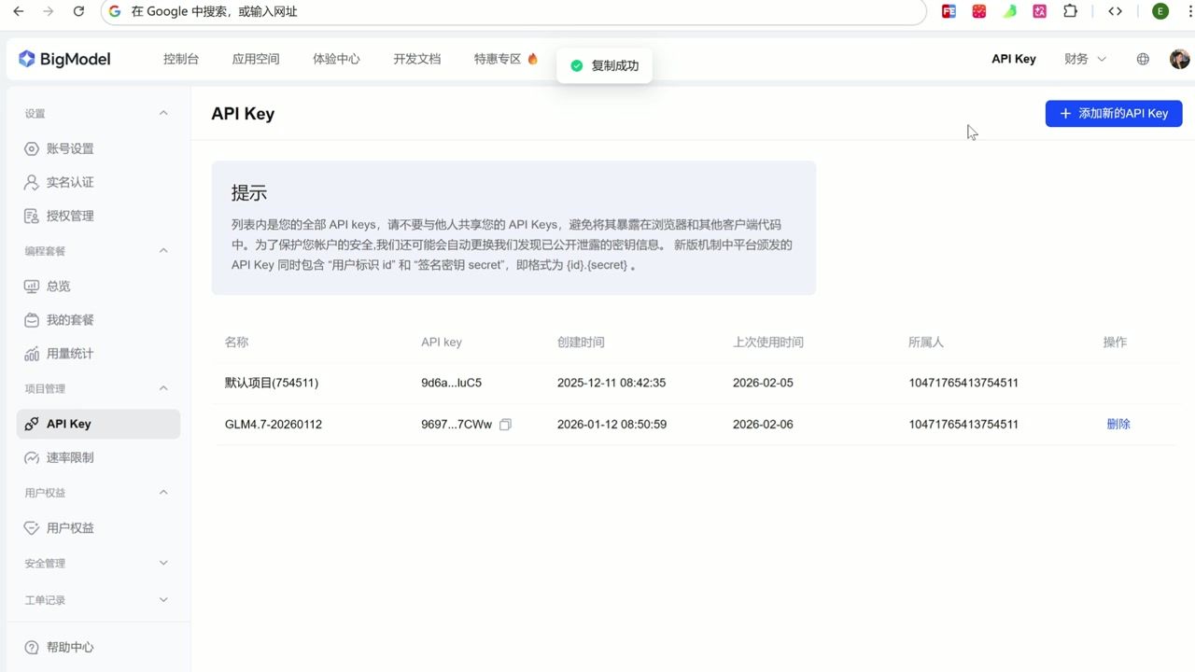Open the language globe selector
This screenshot has width=1195, height=672.
pyautogui.click(x=1142, y=59)
